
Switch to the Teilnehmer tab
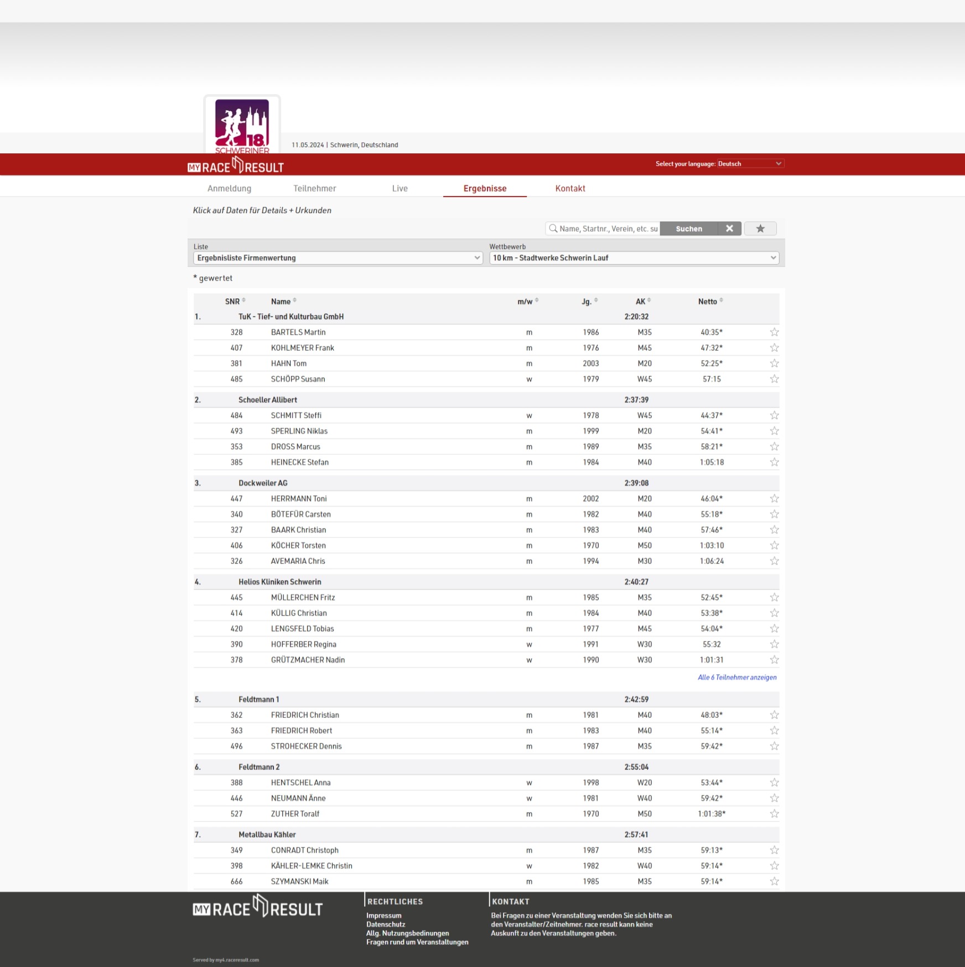[x=314, y=188]
